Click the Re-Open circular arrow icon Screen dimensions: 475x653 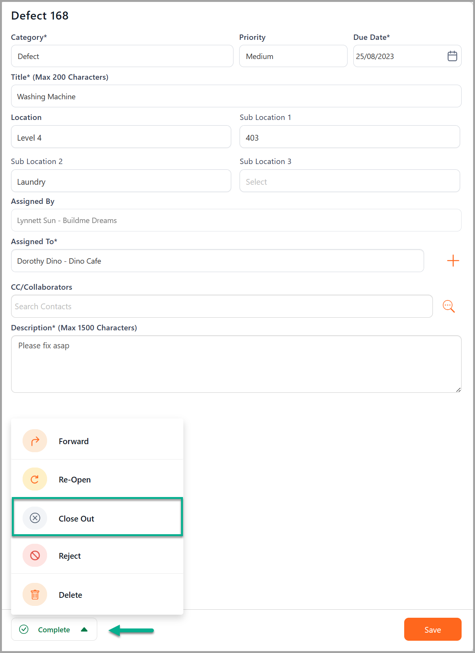[35, 479]
